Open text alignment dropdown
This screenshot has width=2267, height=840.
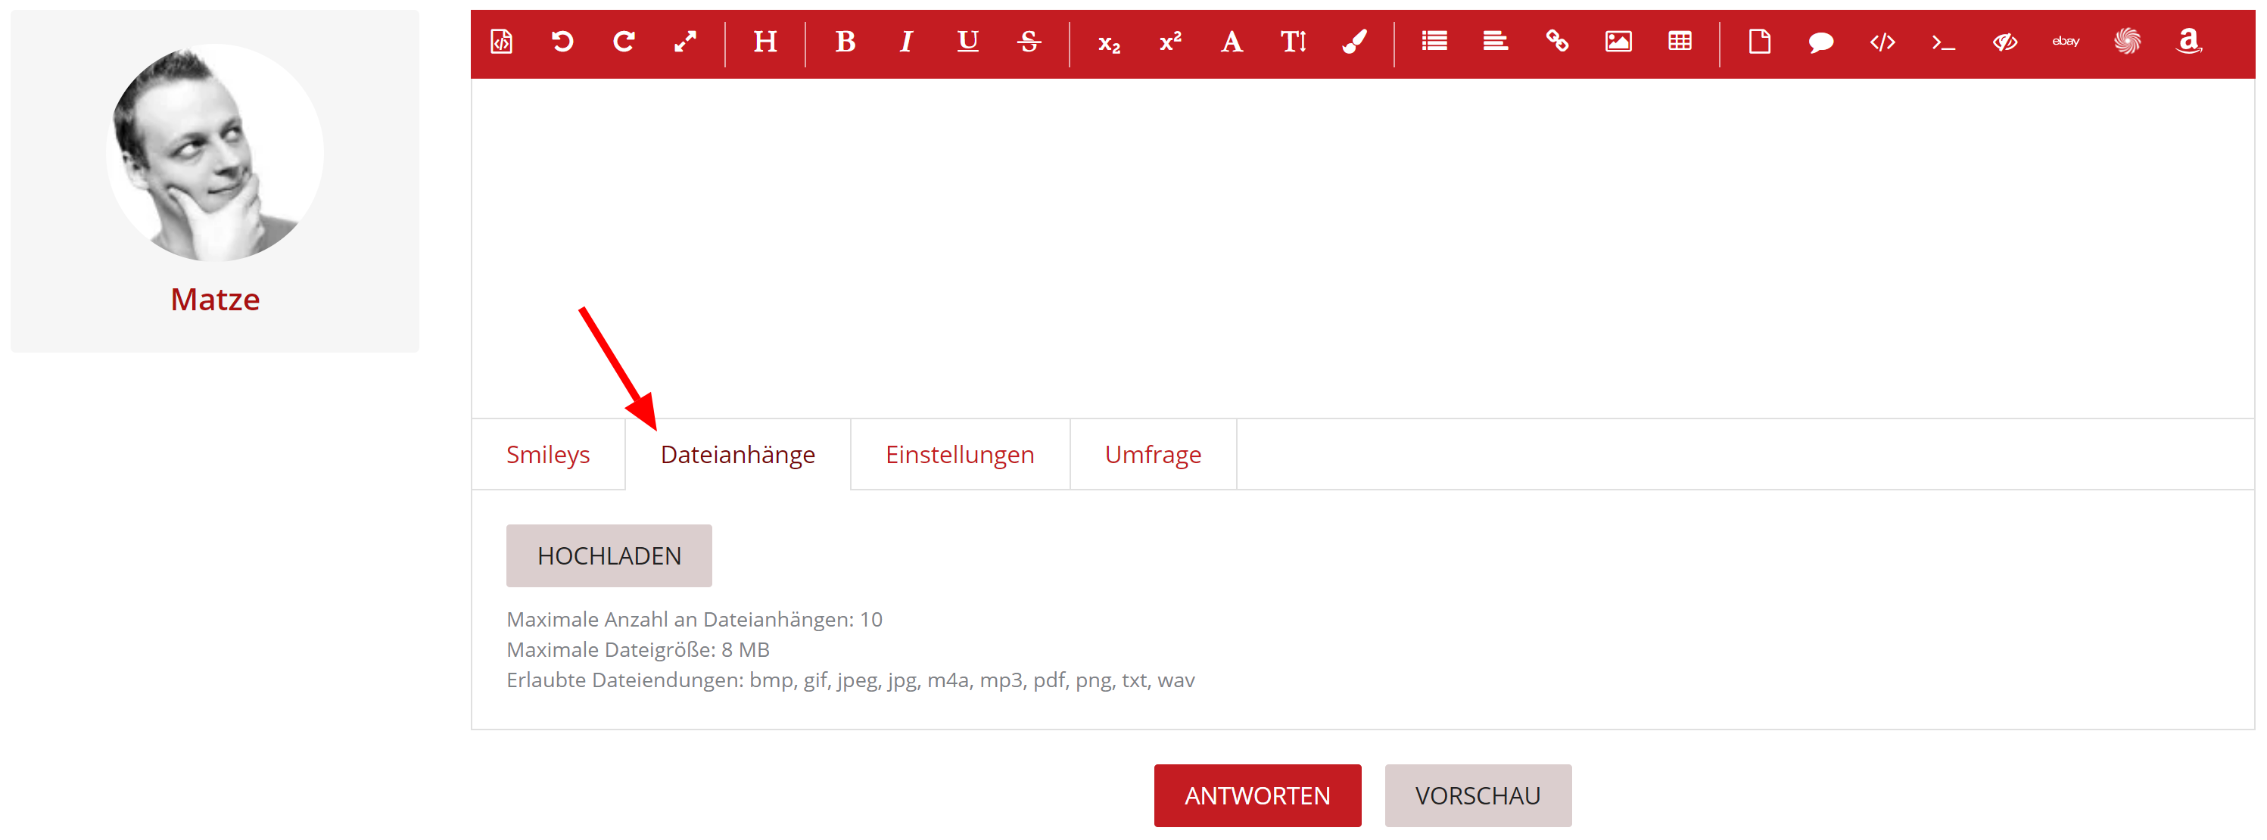1495,42
